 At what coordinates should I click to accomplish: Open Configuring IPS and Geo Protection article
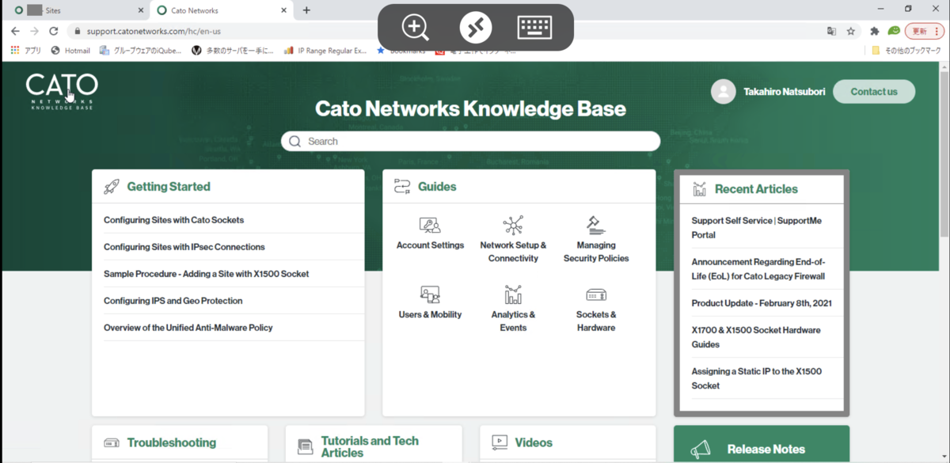click(x=173, y=301)
